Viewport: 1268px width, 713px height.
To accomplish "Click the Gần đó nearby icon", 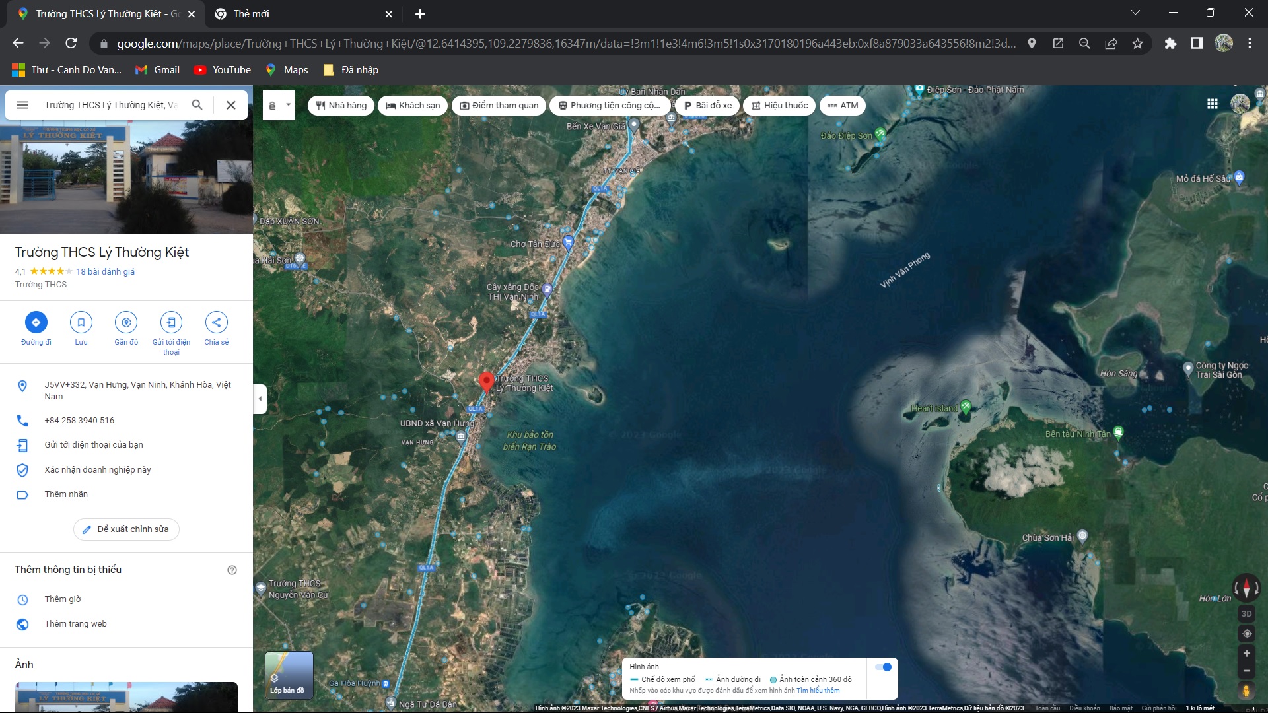I will click(126, 322).
